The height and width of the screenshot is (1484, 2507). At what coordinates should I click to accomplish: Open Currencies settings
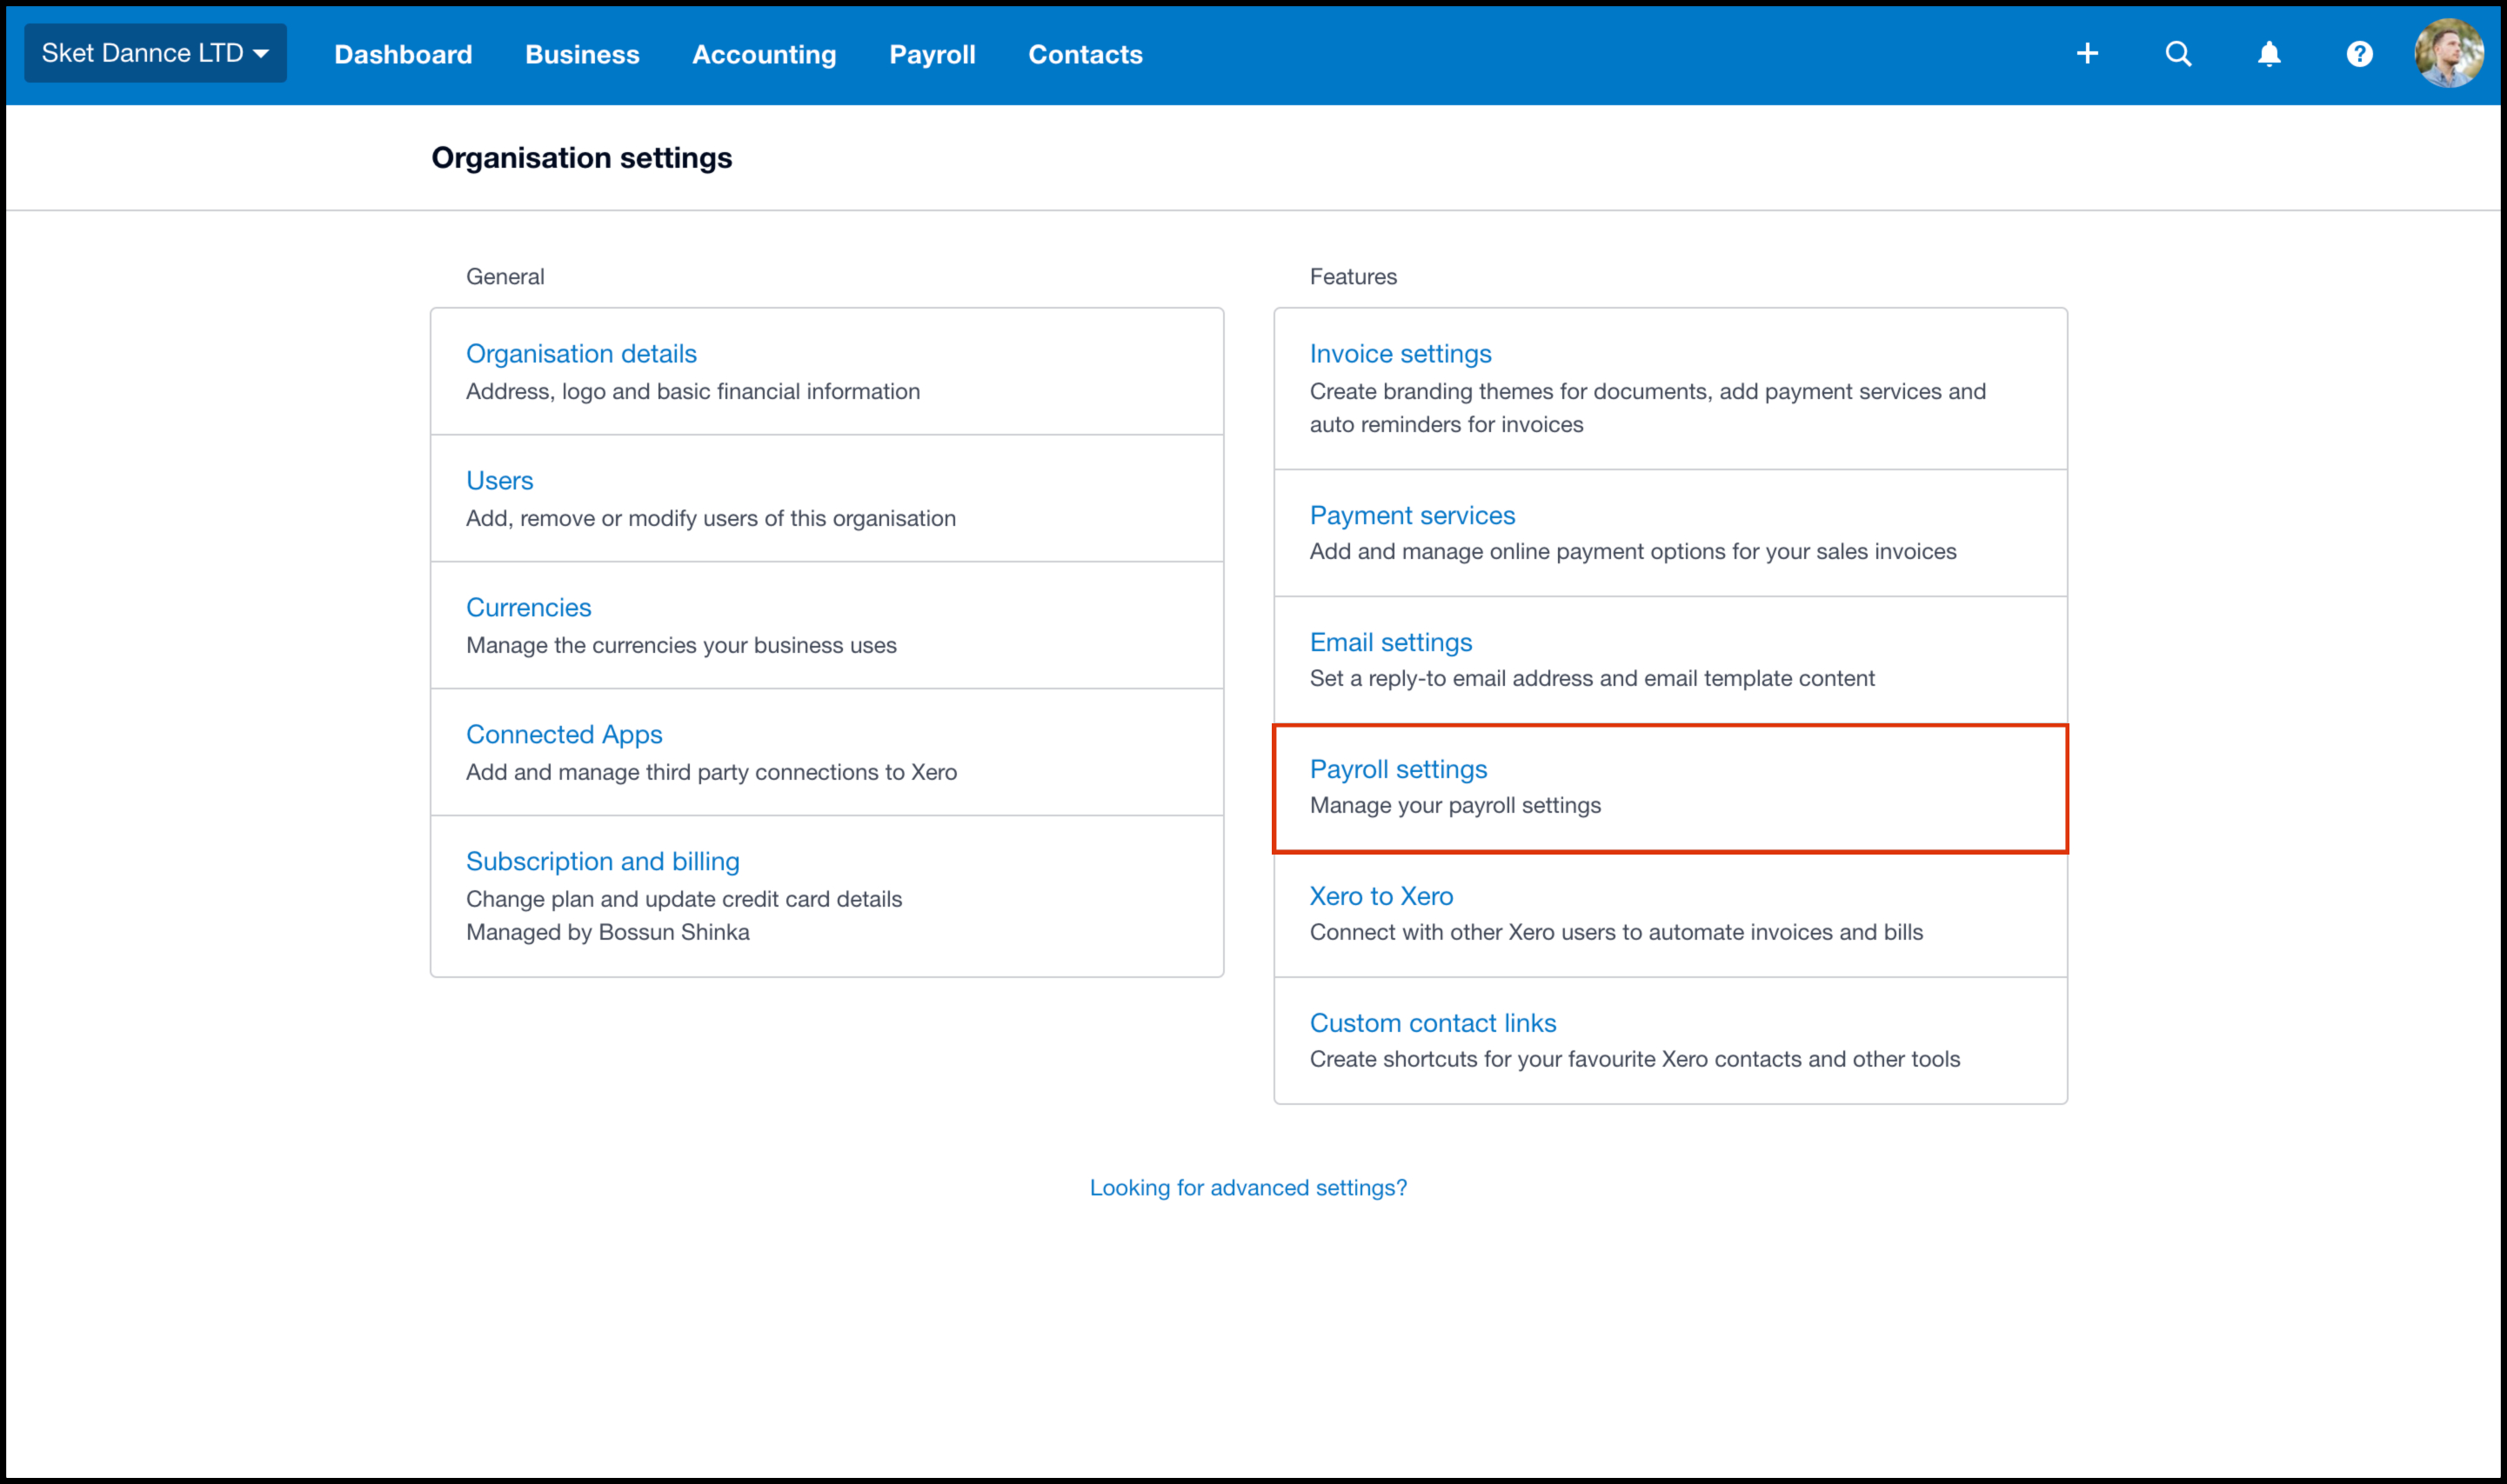coord(528,608)
